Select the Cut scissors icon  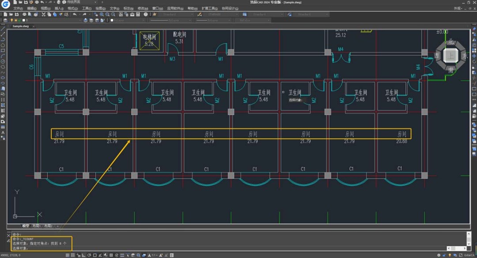coord(43,14)
